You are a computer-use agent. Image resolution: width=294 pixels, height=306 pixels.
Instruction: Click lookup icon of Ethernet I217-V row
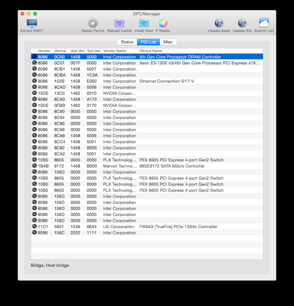34,81
